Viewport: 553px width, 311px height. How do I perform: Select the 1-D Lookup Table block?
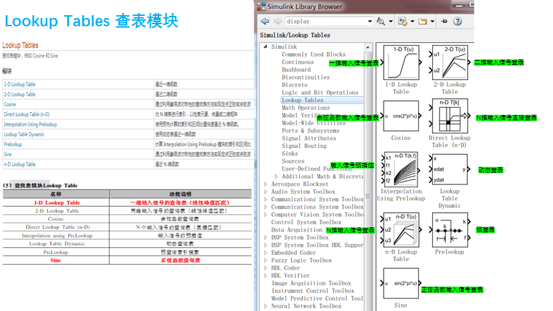(401, 62)
